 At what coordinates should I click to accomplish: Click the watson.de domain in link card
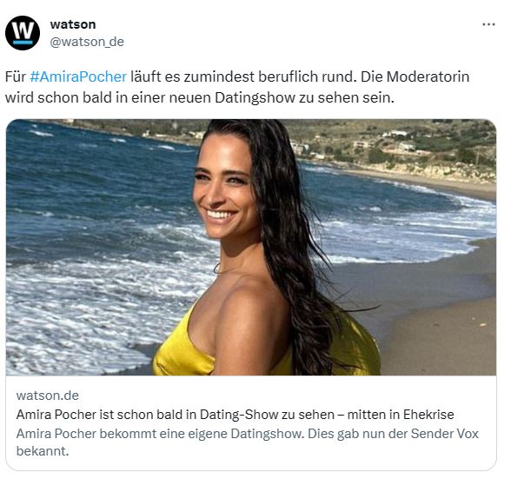tap(48, 396)
